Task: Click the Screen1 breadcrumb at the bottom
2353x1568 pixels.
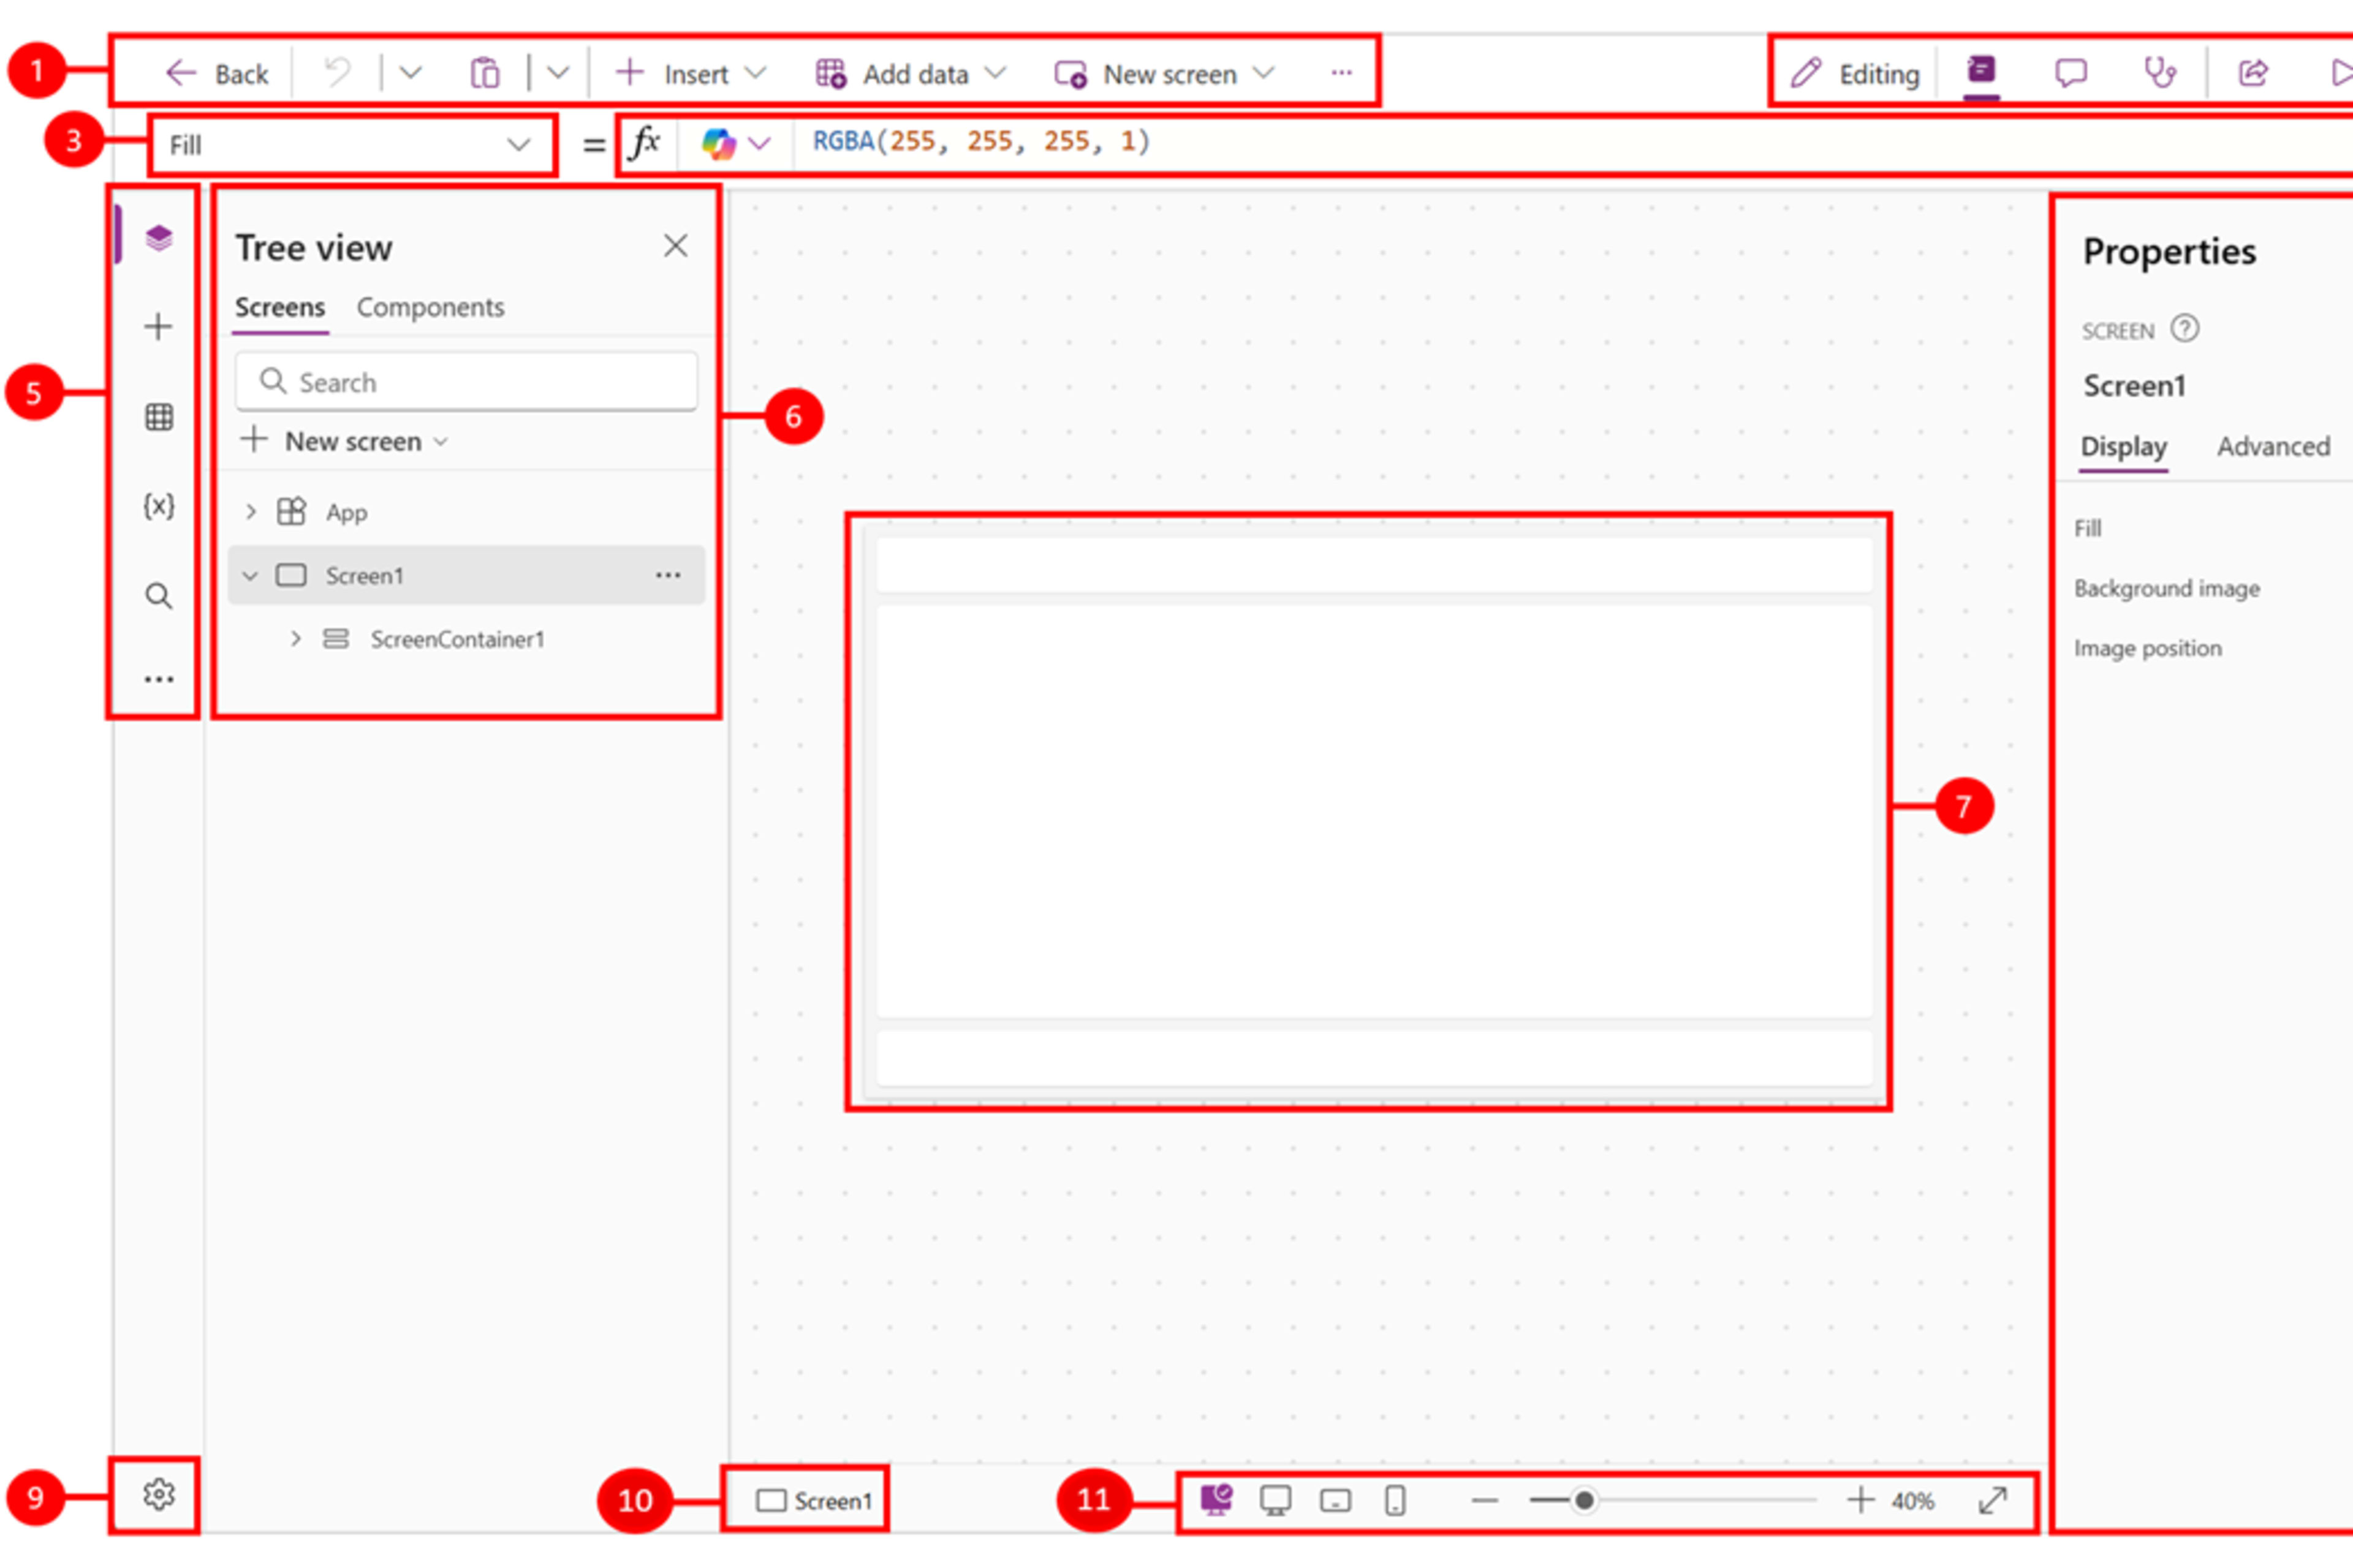Action: pyautogui.click(x=813, y=1501)
